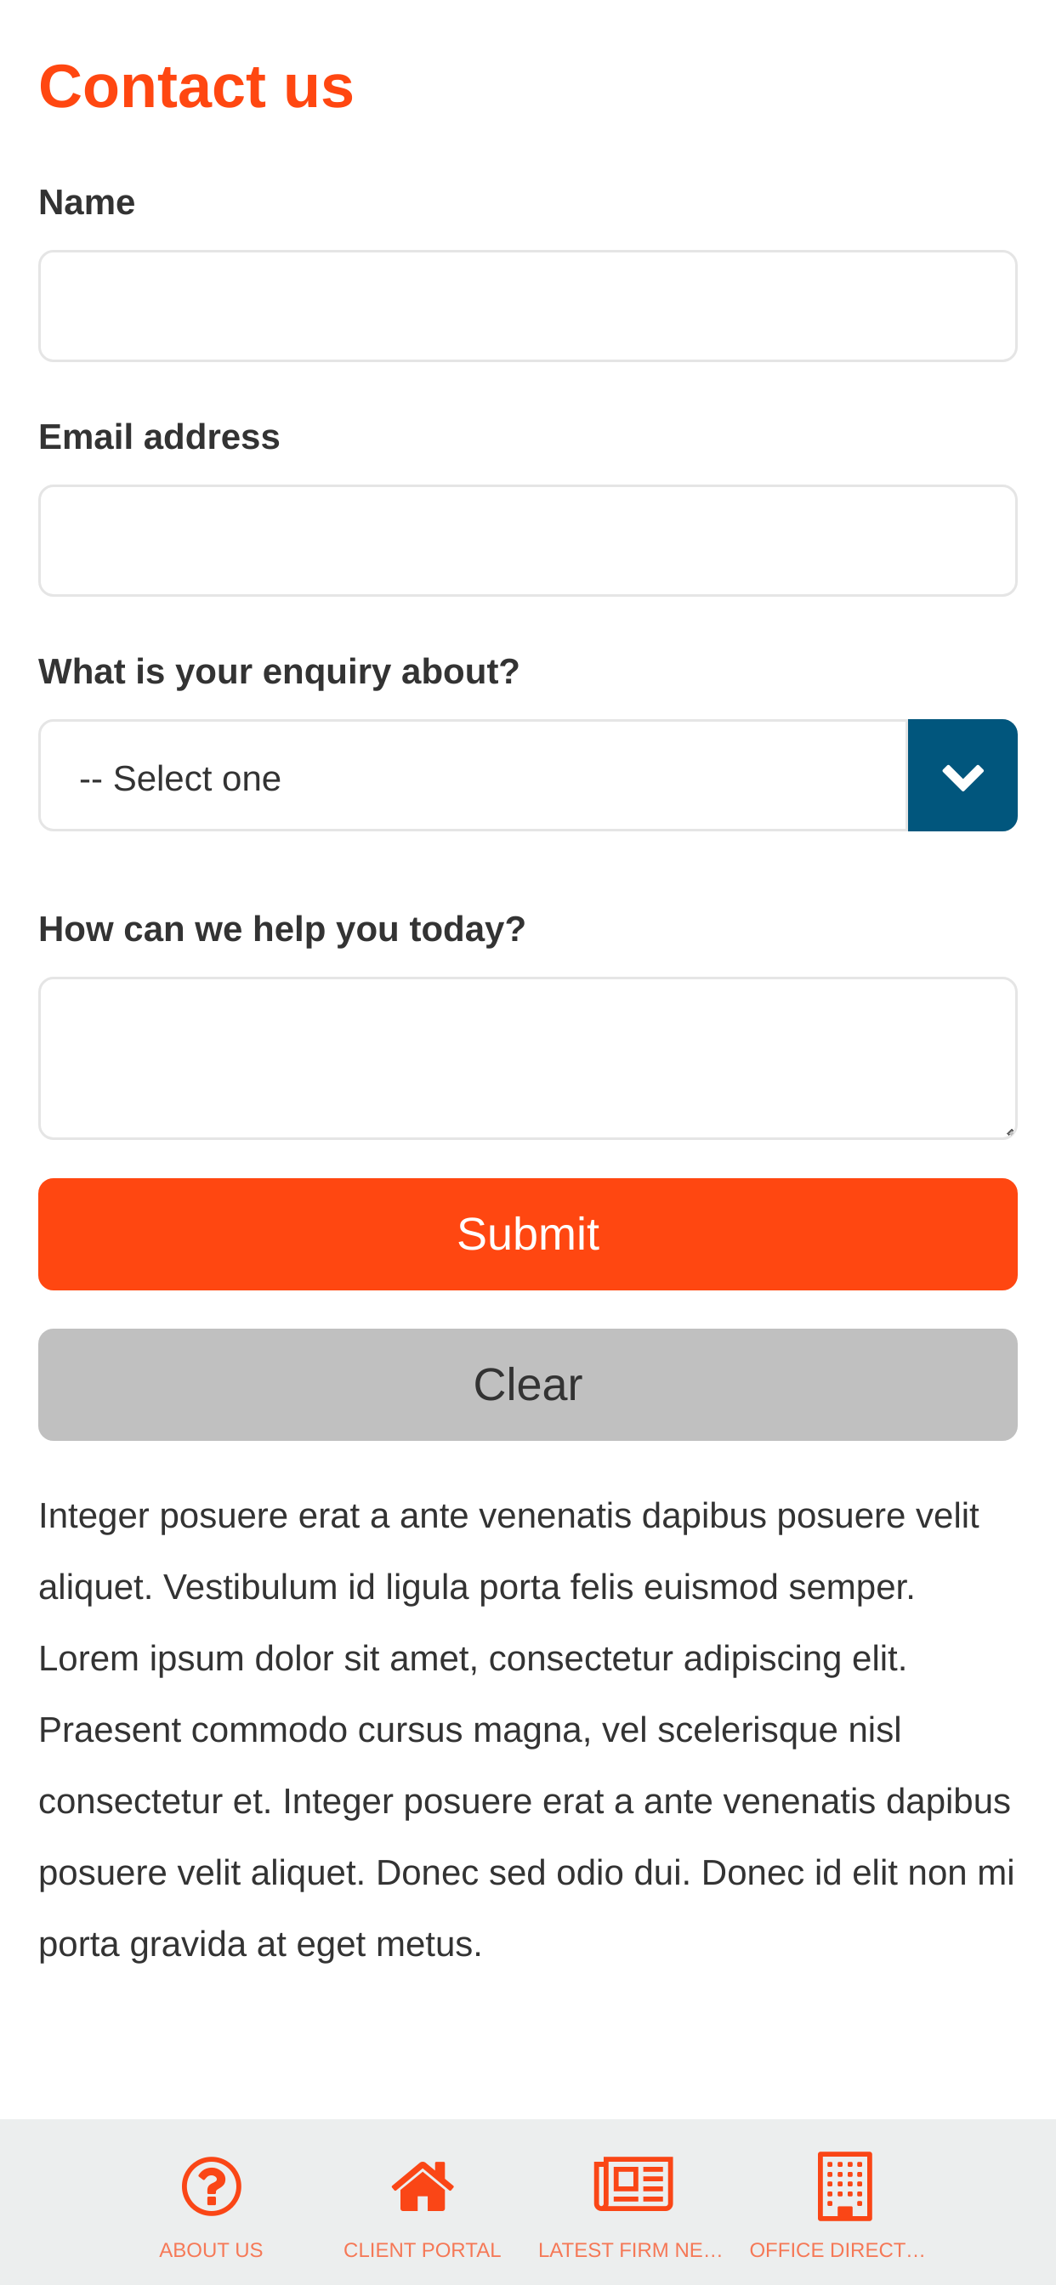Select the OFFICE DIRECT… tab label
The width and height of the screenshot is (1056, 2285).
click(837, 2250)
